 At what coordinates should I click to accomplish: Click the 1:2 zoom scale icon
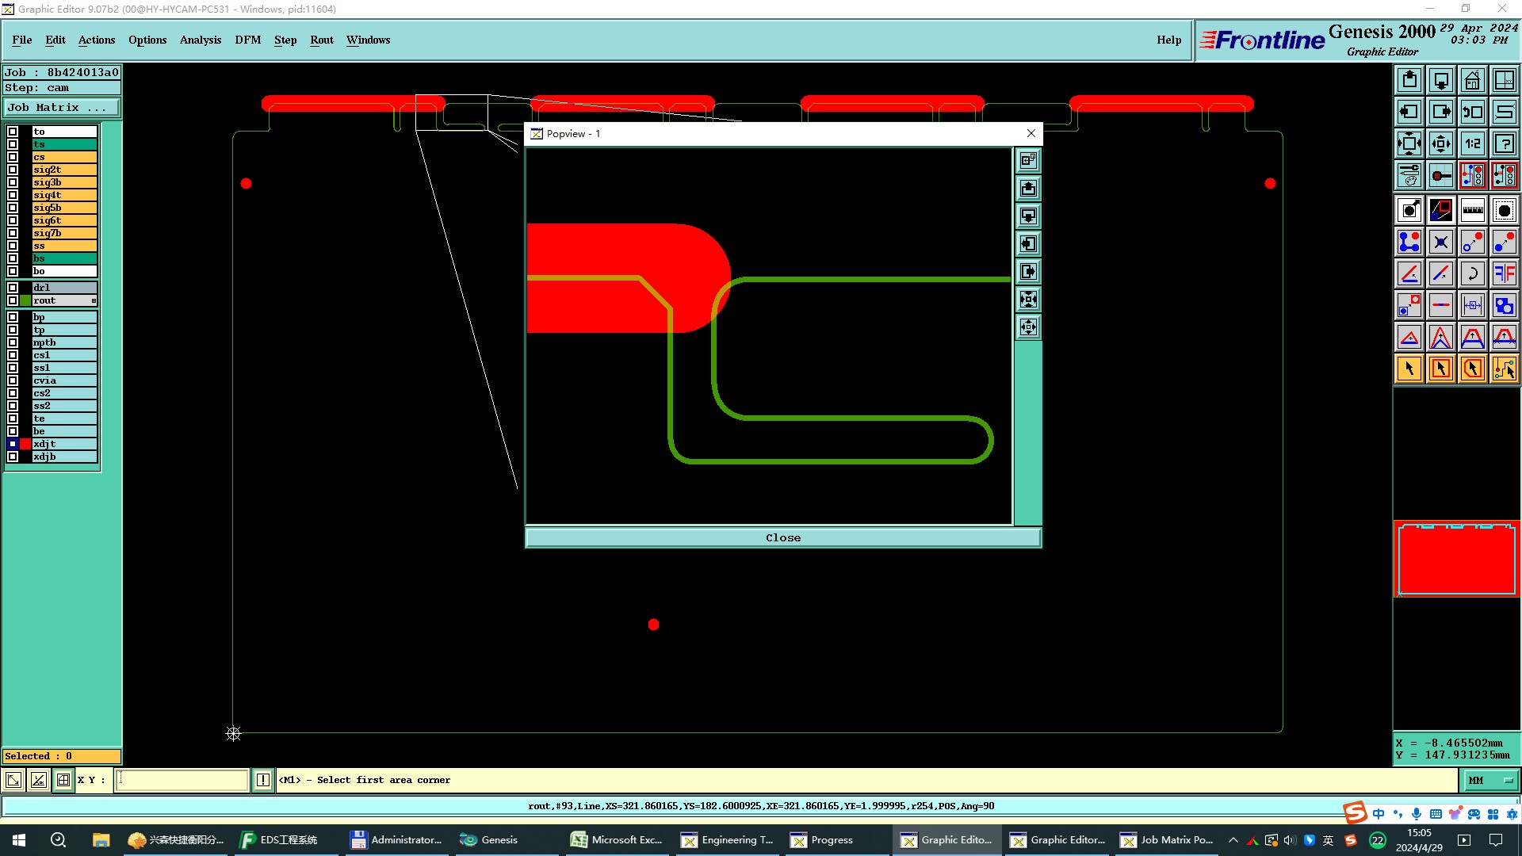(x=1472, y=143)
